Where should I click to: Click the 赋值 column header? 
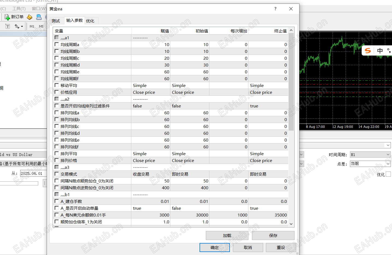151,31
